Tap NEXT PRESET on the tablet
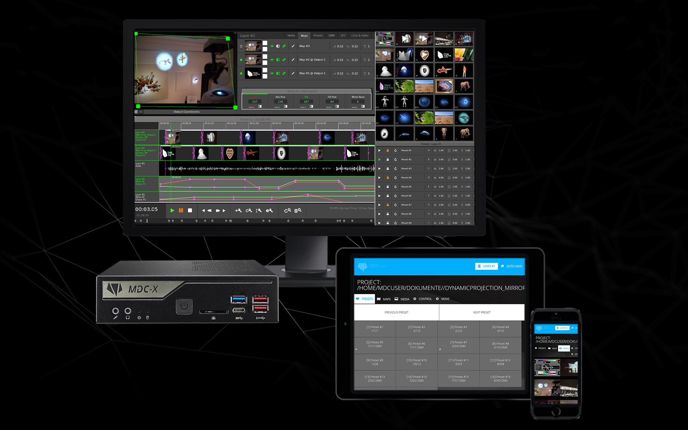688x430 pixels. (x=482, y=312)
